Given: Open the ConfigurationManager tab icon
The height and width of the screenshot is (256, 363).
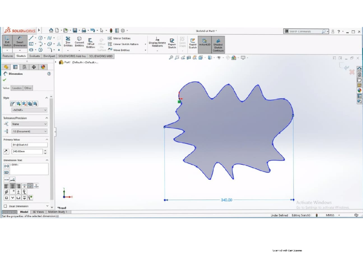Looking at the screenshot, I should pos(25,67).
